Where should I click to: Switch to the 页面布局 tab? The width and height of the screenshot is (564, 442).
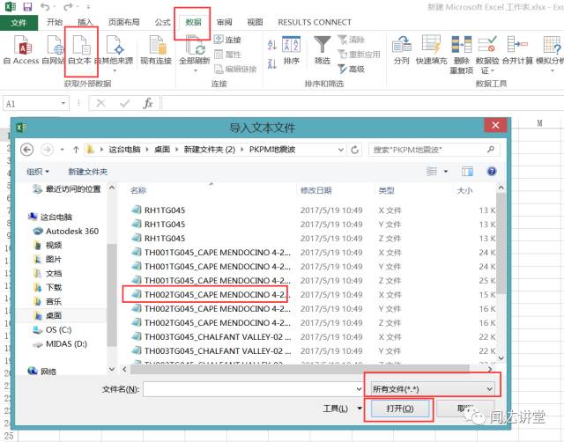[123, 22]
